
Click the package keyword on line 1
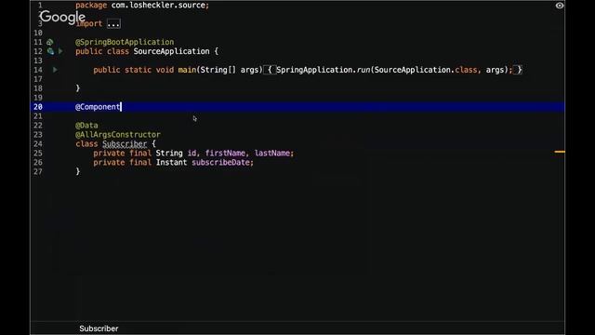tap(91, 6)
